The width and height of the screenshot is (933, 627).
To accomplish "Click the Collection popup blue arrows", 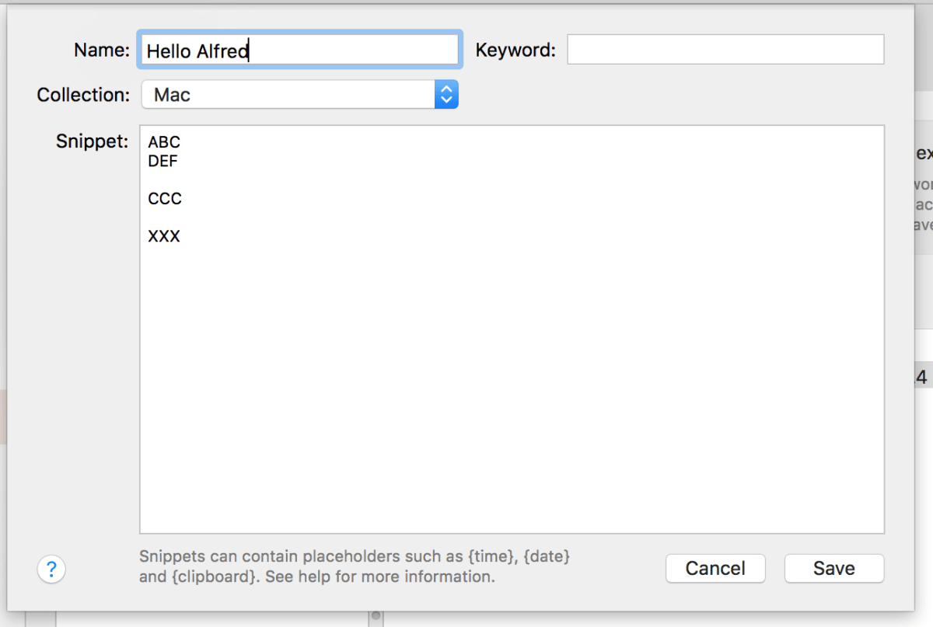I will tap(446, 95).
